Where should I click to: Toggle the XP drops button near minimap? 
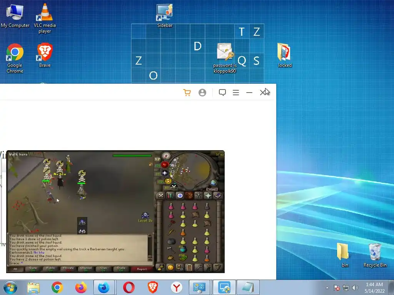(x=157, y=159)
